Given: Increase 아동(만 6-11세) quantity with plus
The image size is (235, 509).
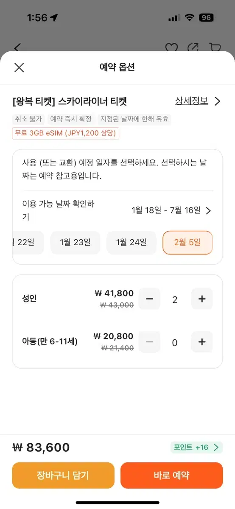Looking at the screenshot, I should 202,342.
